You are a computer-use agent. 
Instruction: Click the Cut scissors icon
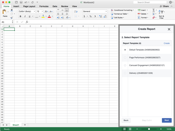pyautogui.click(x=12, y=10)
